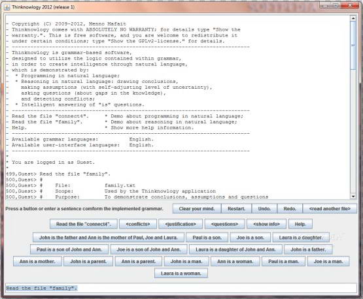The height and width of the screenshot is (299, 363).
Task: Click the "Laura is a woman." button
Action: tap(181, 274)
